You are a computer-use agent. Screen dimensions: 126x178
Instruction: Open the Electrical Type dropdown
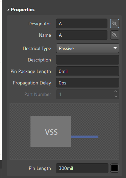point(87,48)
